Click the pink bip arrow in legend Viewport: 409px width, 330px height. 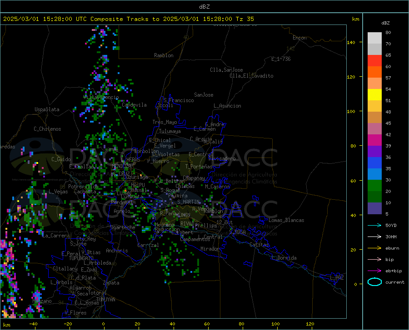click(374, 260)
